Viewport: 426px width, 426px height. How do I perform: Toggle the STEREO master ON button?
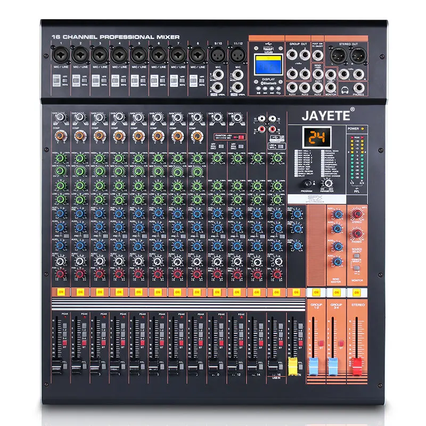pos(356,292)
